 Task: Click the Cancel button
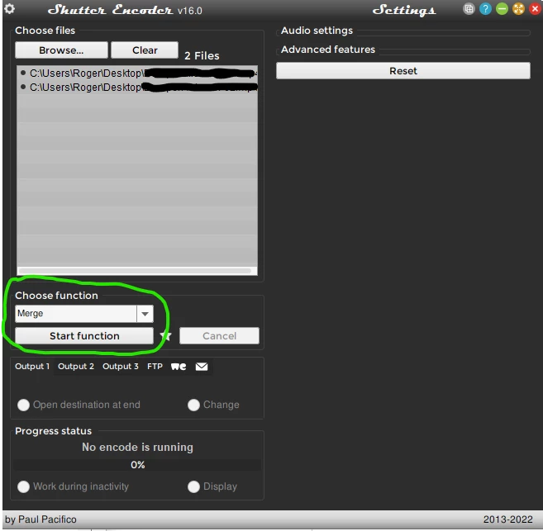click(219, 335)
